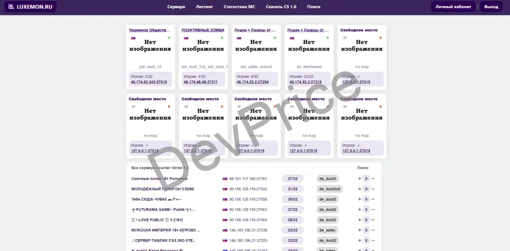
Task: Open ПОЗИТИВНЫЕ ЗОМБИ server title link
Action: click(x=203, y=30)
